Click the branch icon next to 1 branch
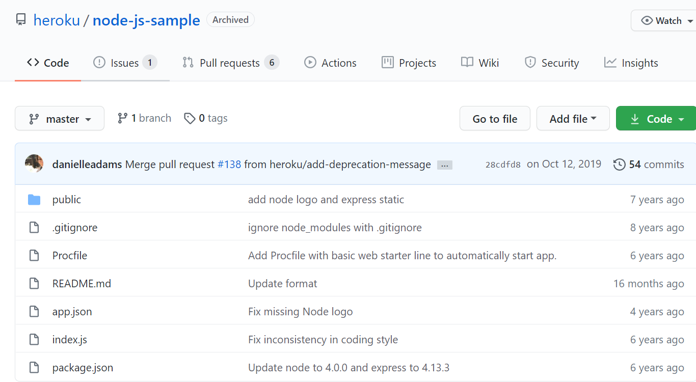This screenshot has width=696, height=382. point(122,119)
